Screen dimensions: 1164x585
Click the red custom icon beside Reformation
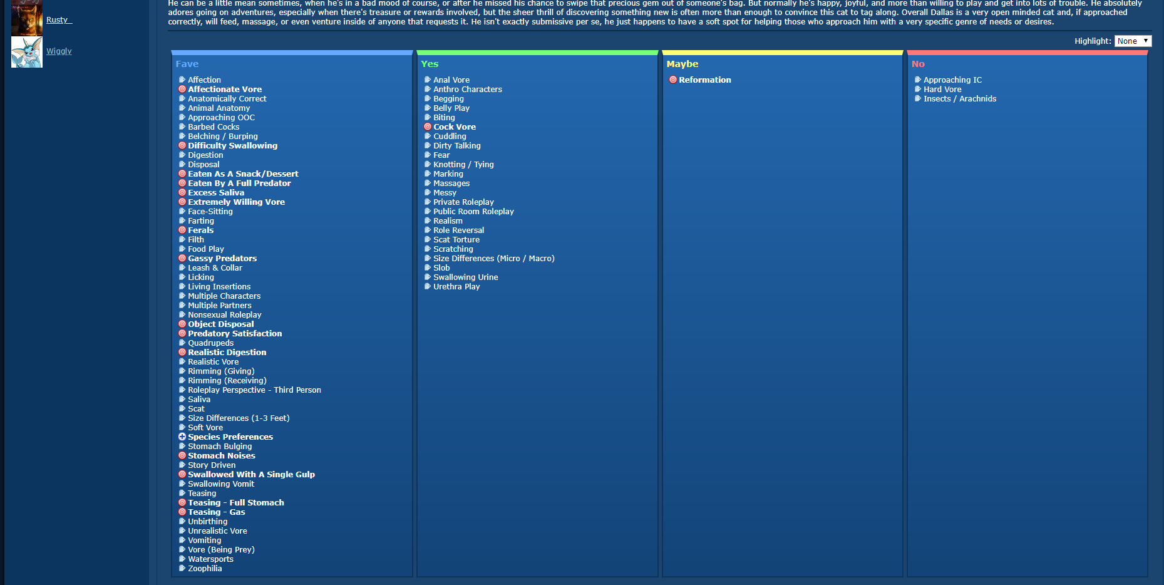point(673,80)
